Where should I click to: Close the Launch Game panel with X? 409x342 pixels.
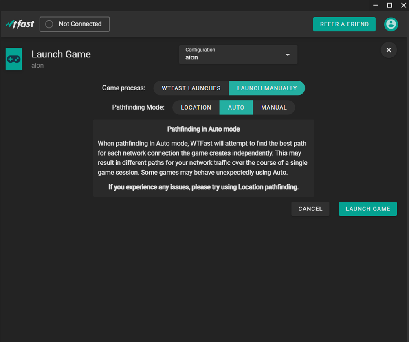pos(389,50)
